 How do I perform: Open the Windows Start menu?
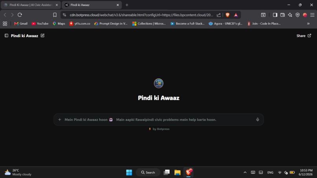click(129, 172)
